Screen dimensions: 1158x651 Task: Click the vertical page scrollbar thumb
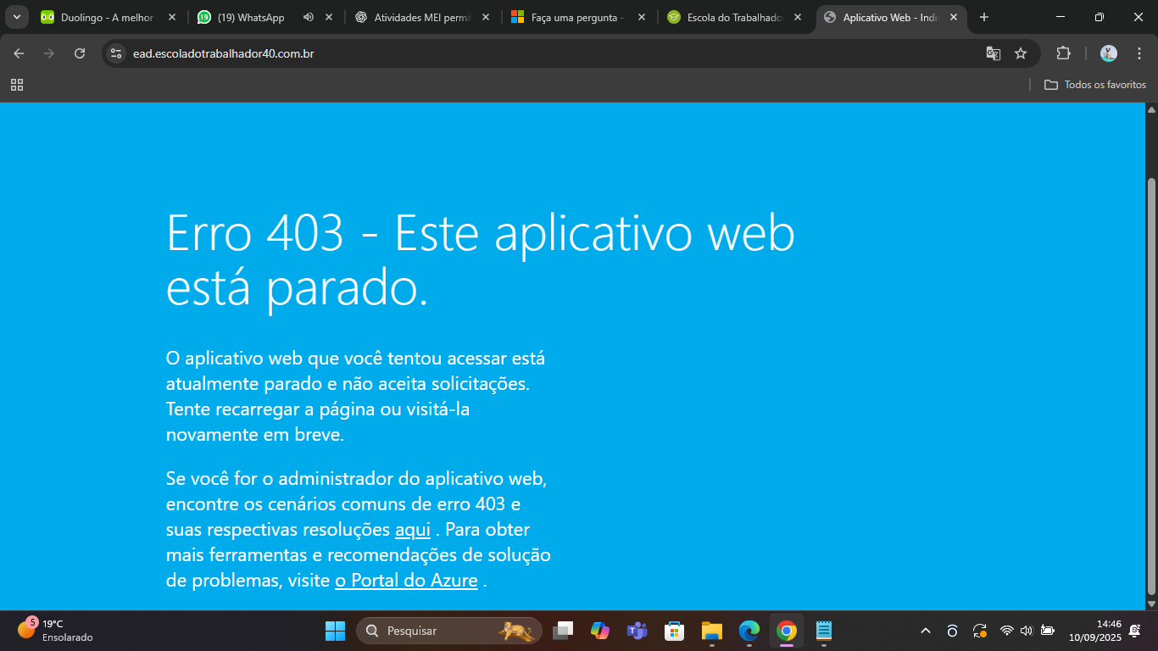(x=1151, y=386)
